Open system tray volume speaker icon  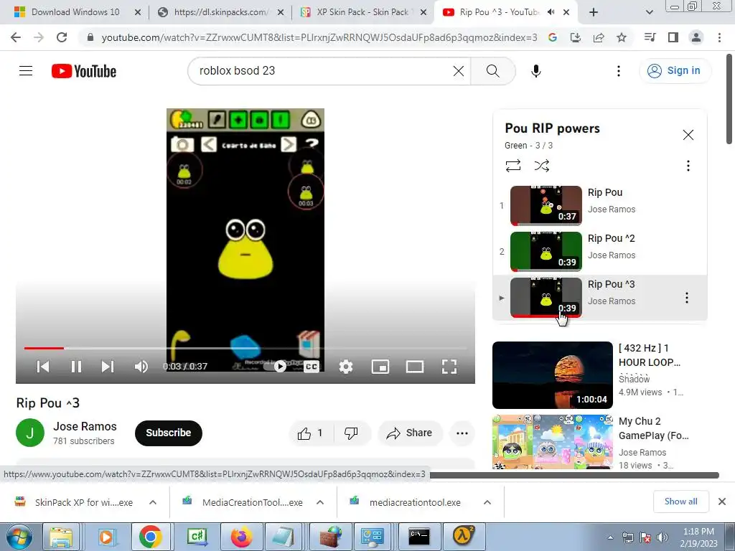(662, 537)
